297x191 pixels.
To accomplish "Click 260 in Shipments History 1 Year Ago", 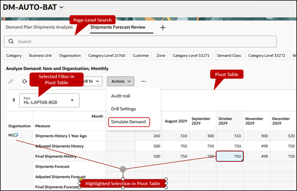I will pyautogui.click(x=157, y=136).
